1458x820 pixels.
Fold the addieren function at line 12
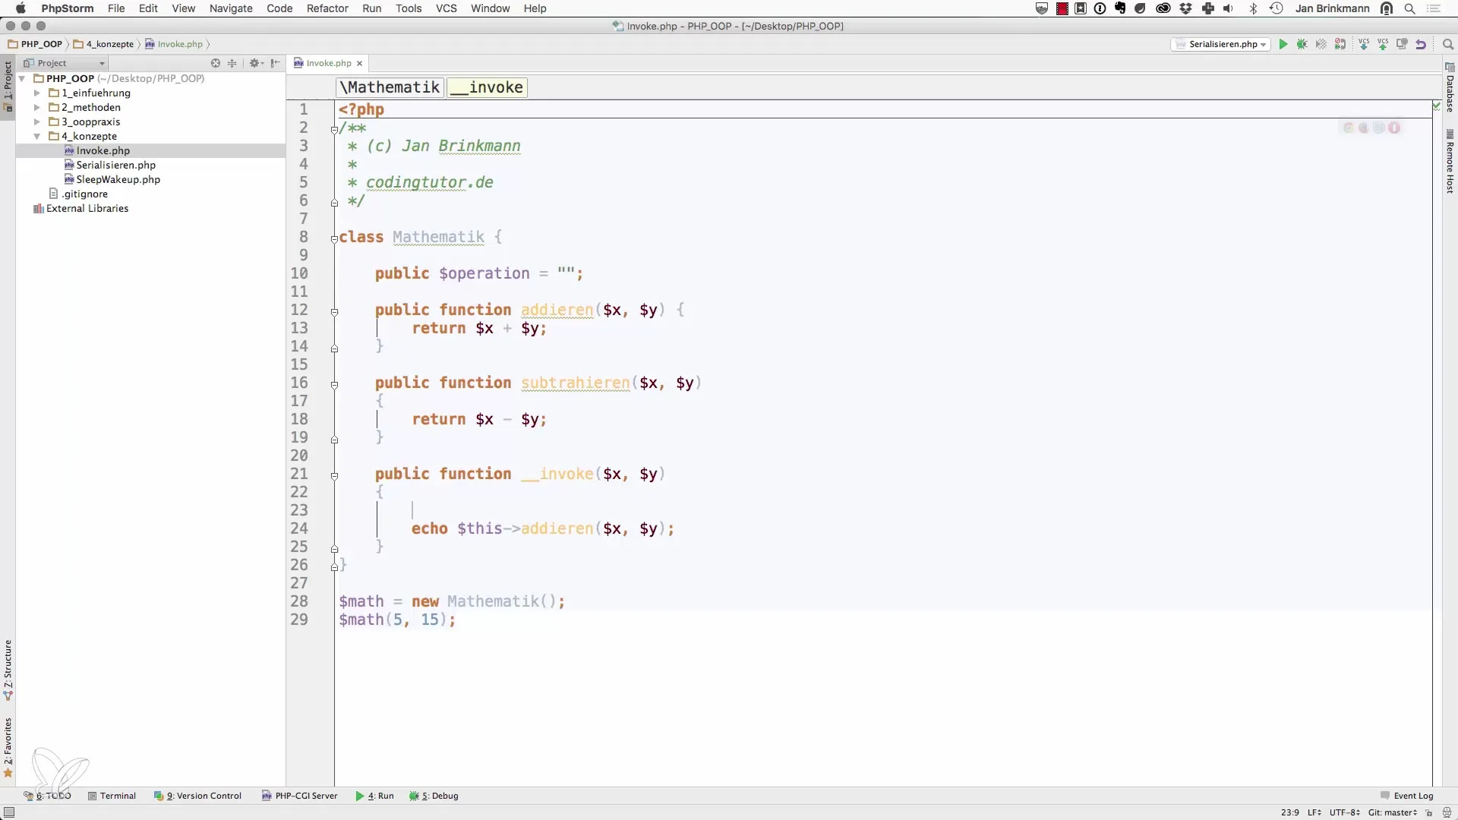click(x=334, y=311)
